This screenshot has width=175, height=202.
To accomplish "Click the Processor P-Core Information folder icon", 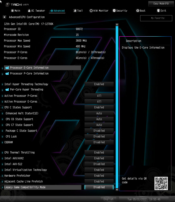I will (7, 73).
